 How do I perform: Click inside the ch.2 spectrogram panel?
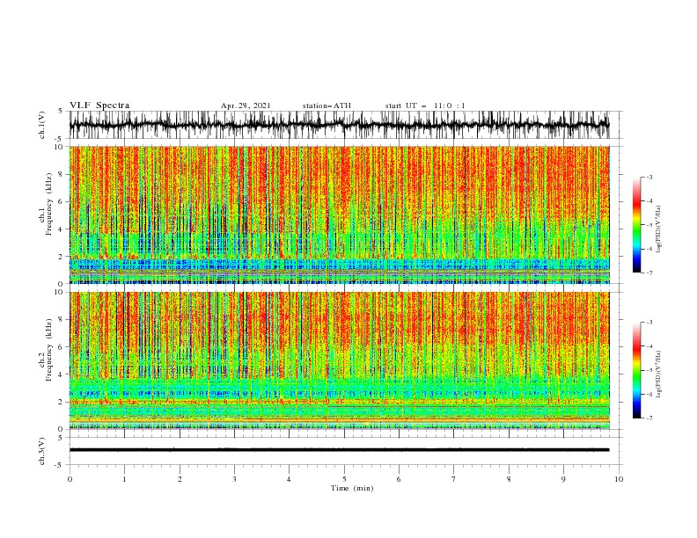click(x=340, y=360)
